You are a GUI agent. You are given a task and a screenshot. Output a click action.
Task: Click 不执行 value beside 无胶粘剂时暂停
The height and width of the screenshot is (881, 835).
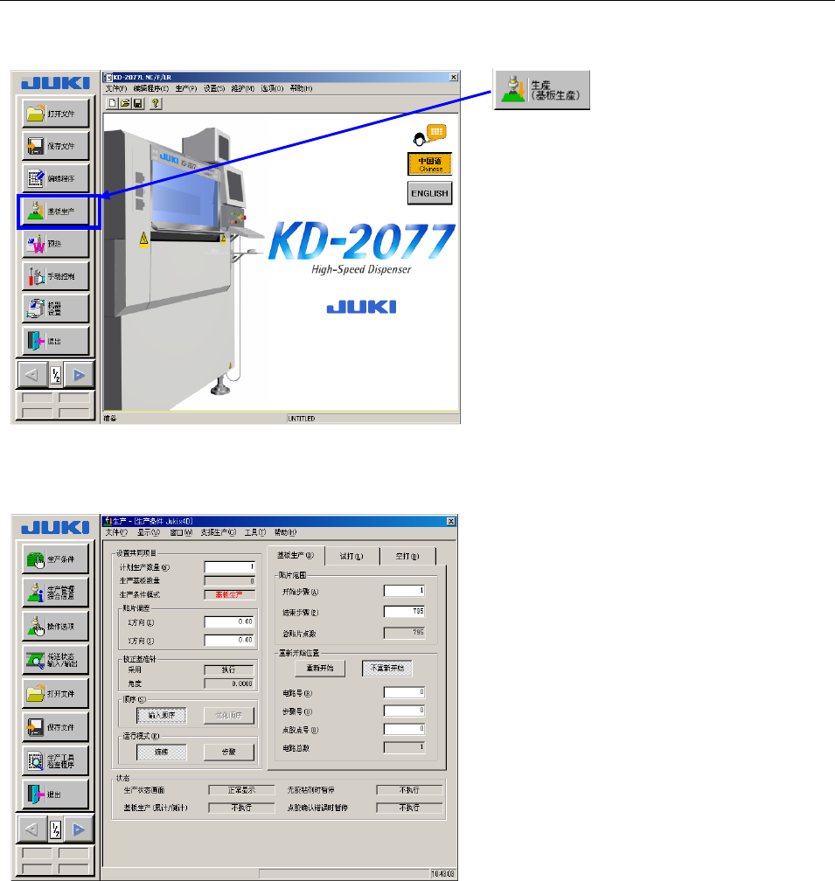[410, 790]
